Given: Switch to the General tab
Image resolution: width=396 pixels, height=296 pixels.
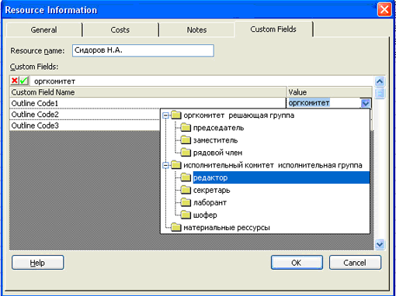Looking at the screenshot, I should pos(43,30).
